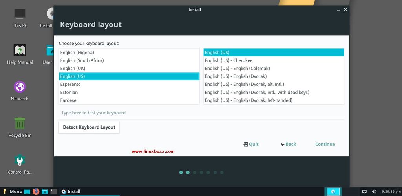Open home folder file manager in taskbar
Screen dimensions: 402x196
45,191
